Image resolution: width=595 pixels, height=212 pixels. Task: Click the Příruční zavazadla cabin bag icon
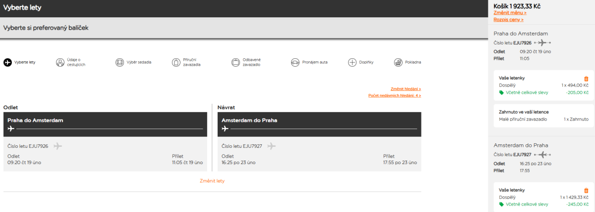coord(176,62)
